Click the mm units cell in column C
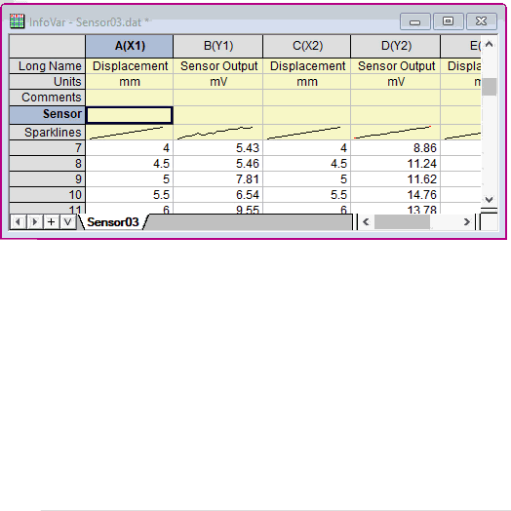Screen dimensions: 511x511 (x=307, y=82)
